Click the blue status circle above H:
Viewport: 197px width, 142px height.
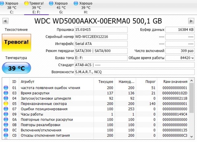(76, 3)
